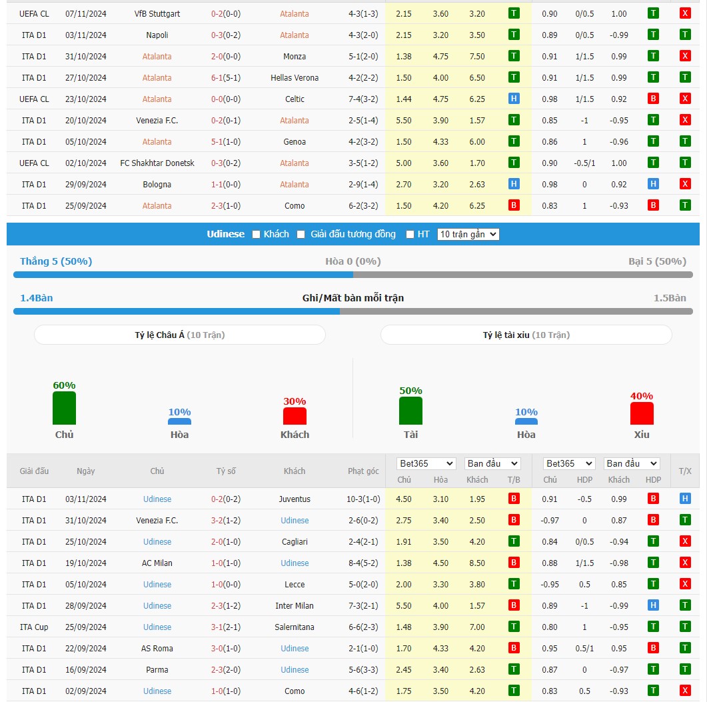Screen dimensions: 707x702
Task: Click blue H handicap badge in Bologna vs Atalanta row
Action: (x=653, y=183)
